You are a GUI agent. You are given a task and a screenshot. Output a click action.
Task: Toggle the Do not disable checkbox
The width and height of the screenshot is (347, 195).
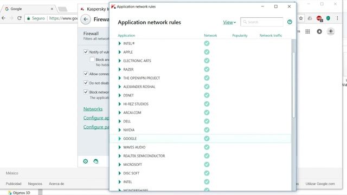tap(86, 83)
